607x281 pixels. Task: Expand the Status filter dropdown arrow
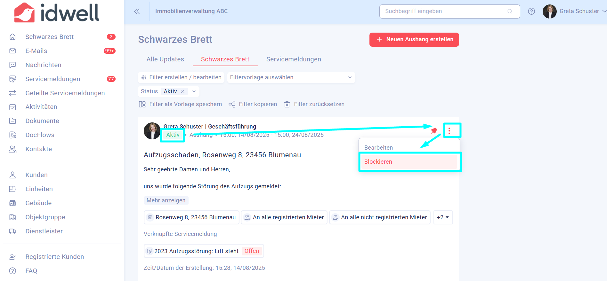pos(194,91)
